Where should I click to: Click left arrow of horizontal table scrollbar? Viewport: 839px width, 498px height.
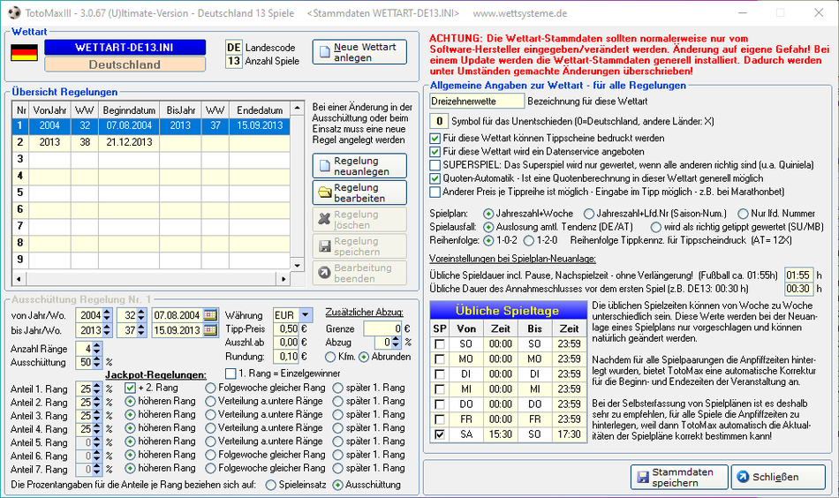coord(19,279)
